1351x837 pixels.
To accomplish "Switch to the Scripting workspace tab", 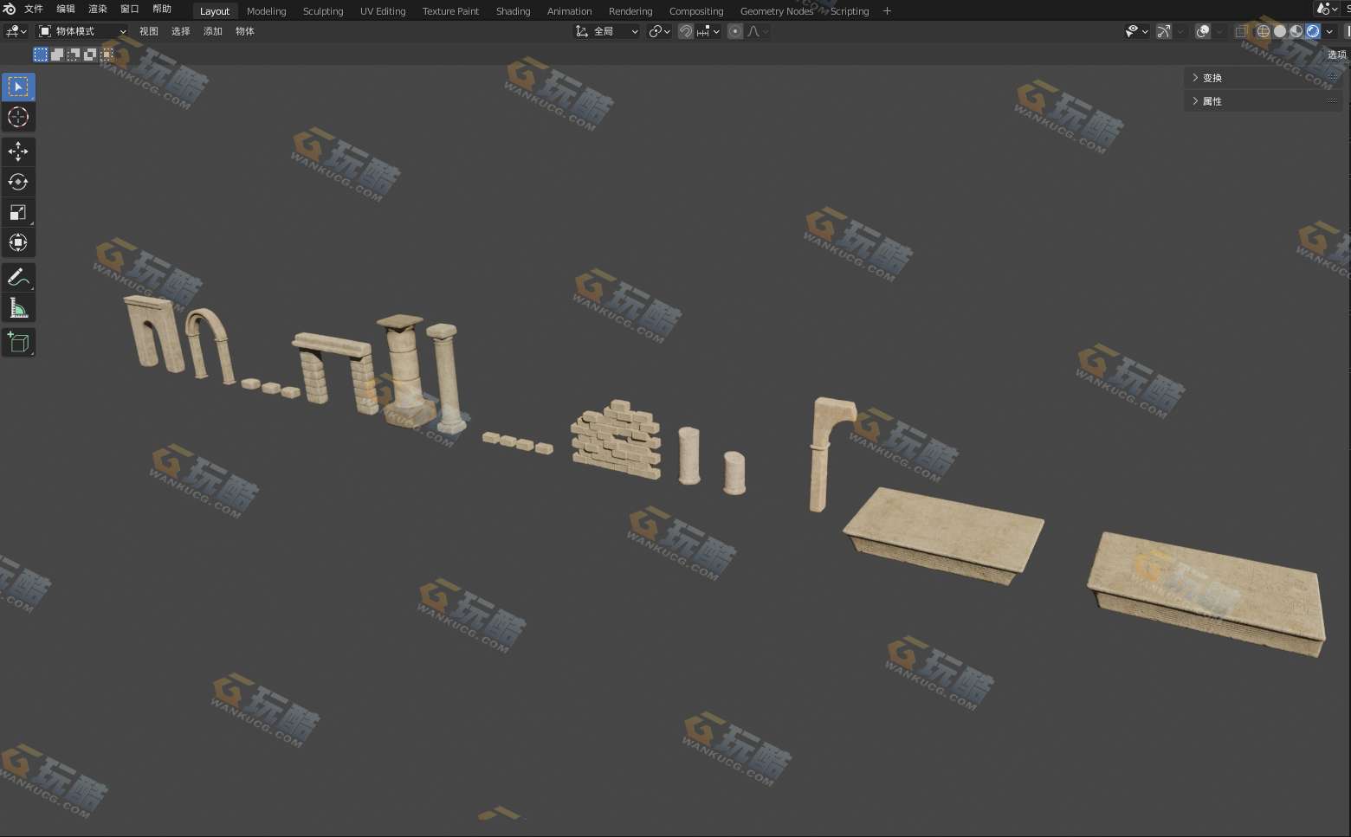I will pos(850,11).
